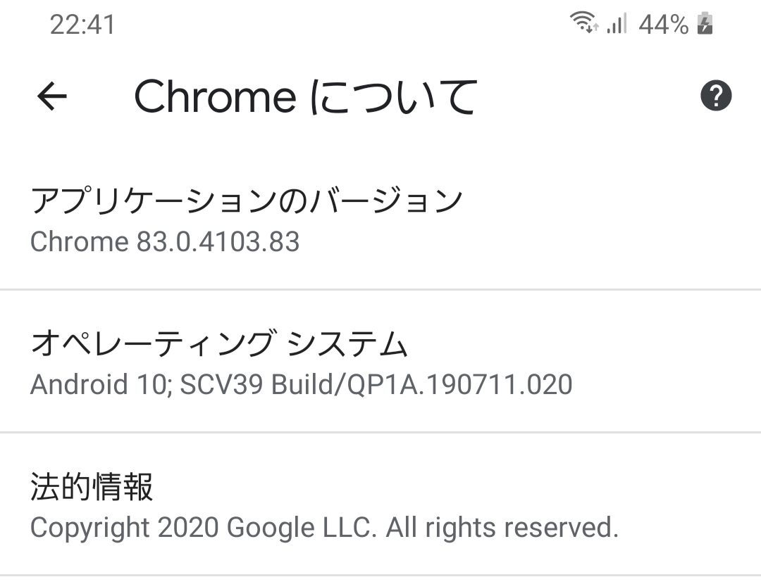This screenshot has width=761, height=584.
Task: Tap the 44% battery percentage
Action: point(663,25)
